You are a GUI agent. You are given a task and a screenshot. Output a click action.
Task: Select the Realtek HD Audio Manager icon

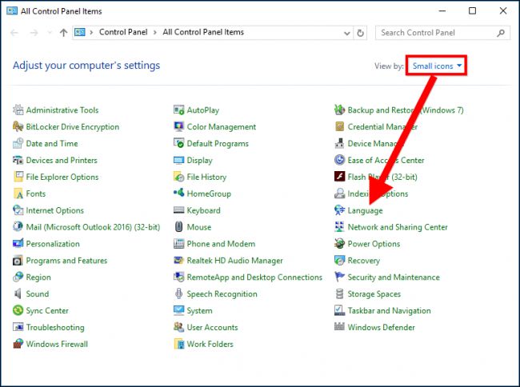pos(179,261)
